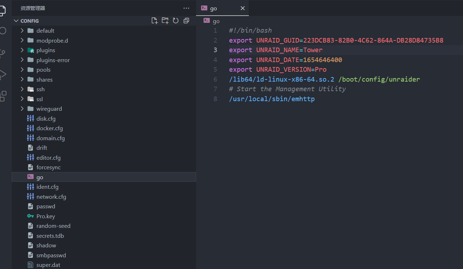Collapse the CONFIG root section
Viewport: 463px width, 269px height.
(104, 21)
